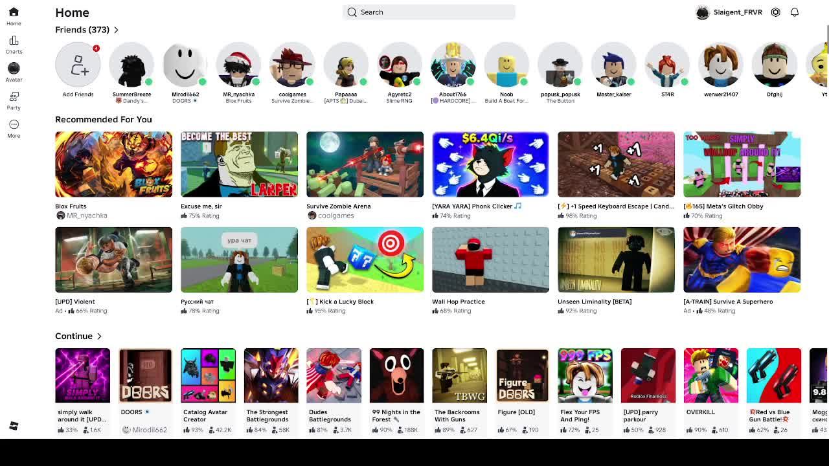Click the Roblox logo icon in the sidebar

pyautogui.click(x=14, y=425)
